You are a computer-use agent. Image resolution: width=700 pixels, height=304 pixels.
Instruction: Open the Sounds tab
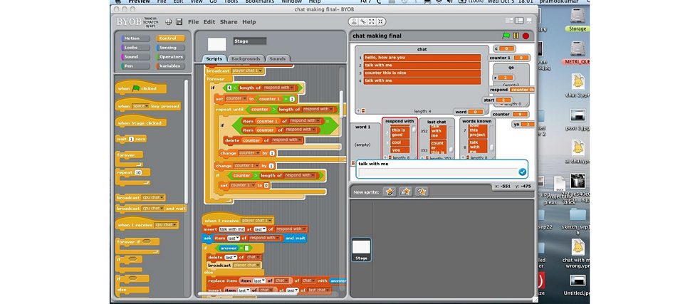coord(277,58)
